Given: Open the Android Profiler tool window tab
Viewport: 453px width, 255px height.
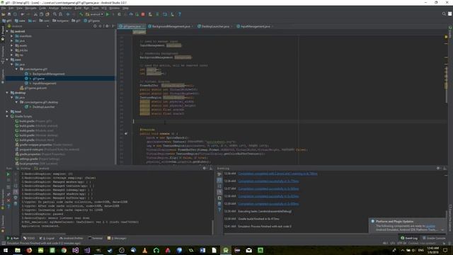Looking at the screenshot, I should [71, 238].
